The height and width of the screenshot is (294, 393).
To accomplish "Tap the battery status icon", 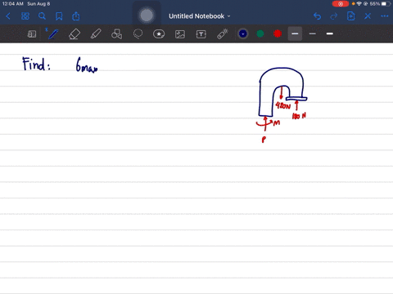I will click(386, 4).
